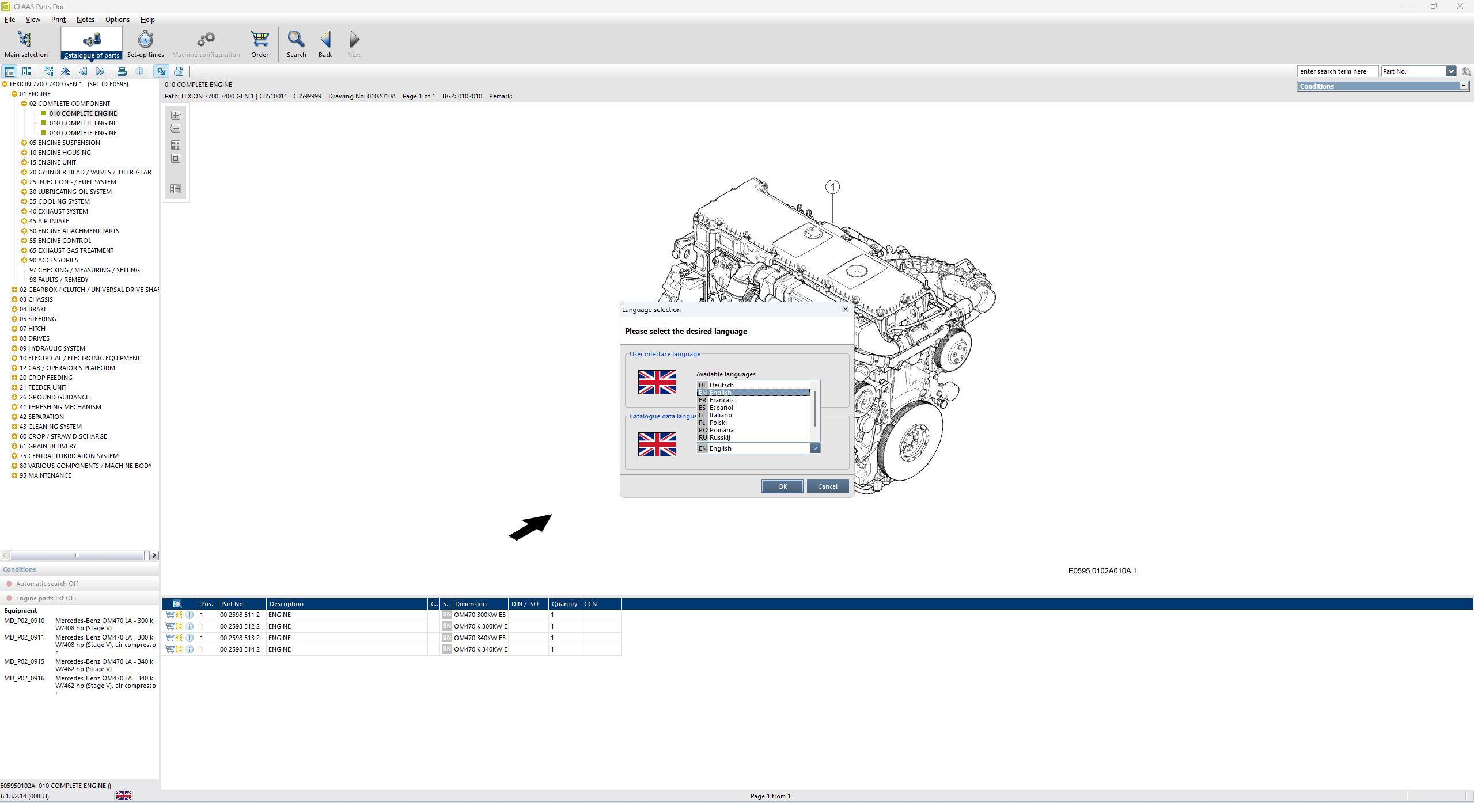1474x803 pixels.
Task: Add part 00 2598 511 2 to cart
Action: pyautogui.click(x=169, y=614)
